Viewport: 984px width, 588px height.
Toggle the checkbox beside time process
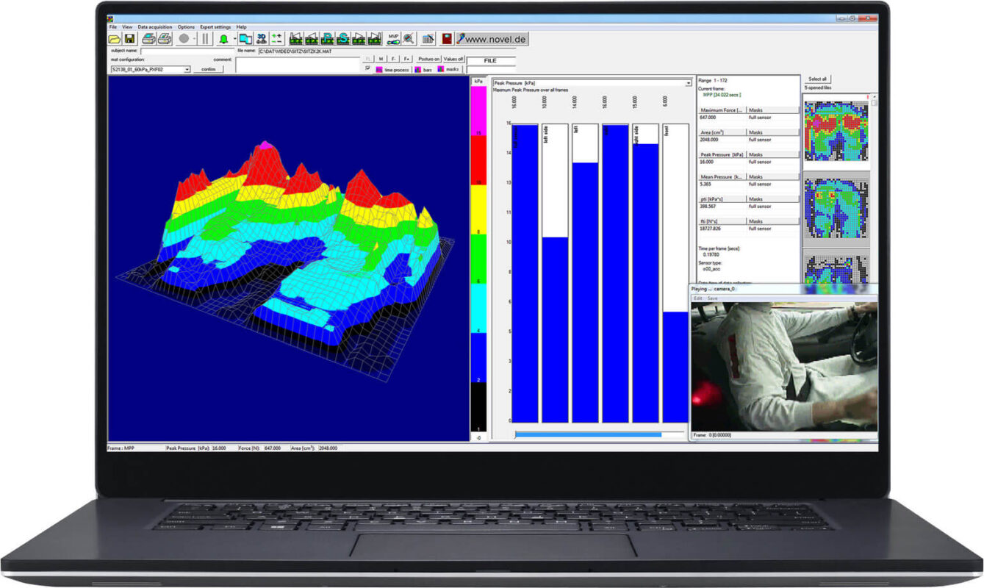point(368,69)
